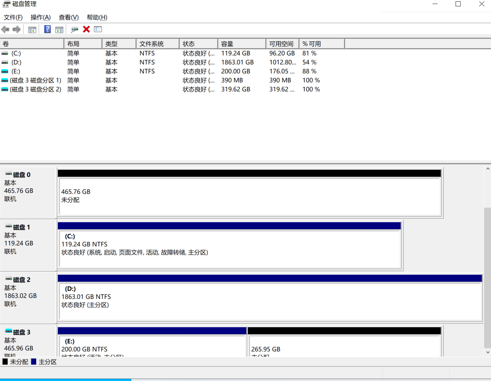
Task: Click the Forward arrow in the toolbar
Action: click(16, 30)
